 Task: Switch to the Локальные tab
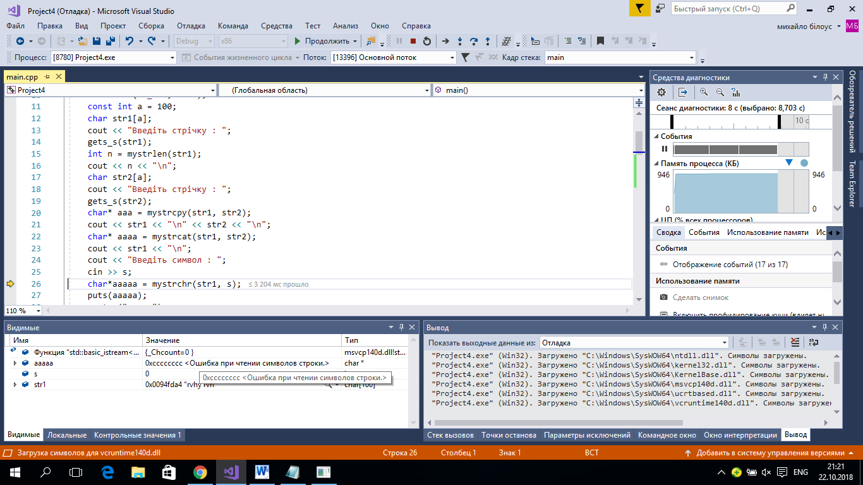[x=67, y=435]
